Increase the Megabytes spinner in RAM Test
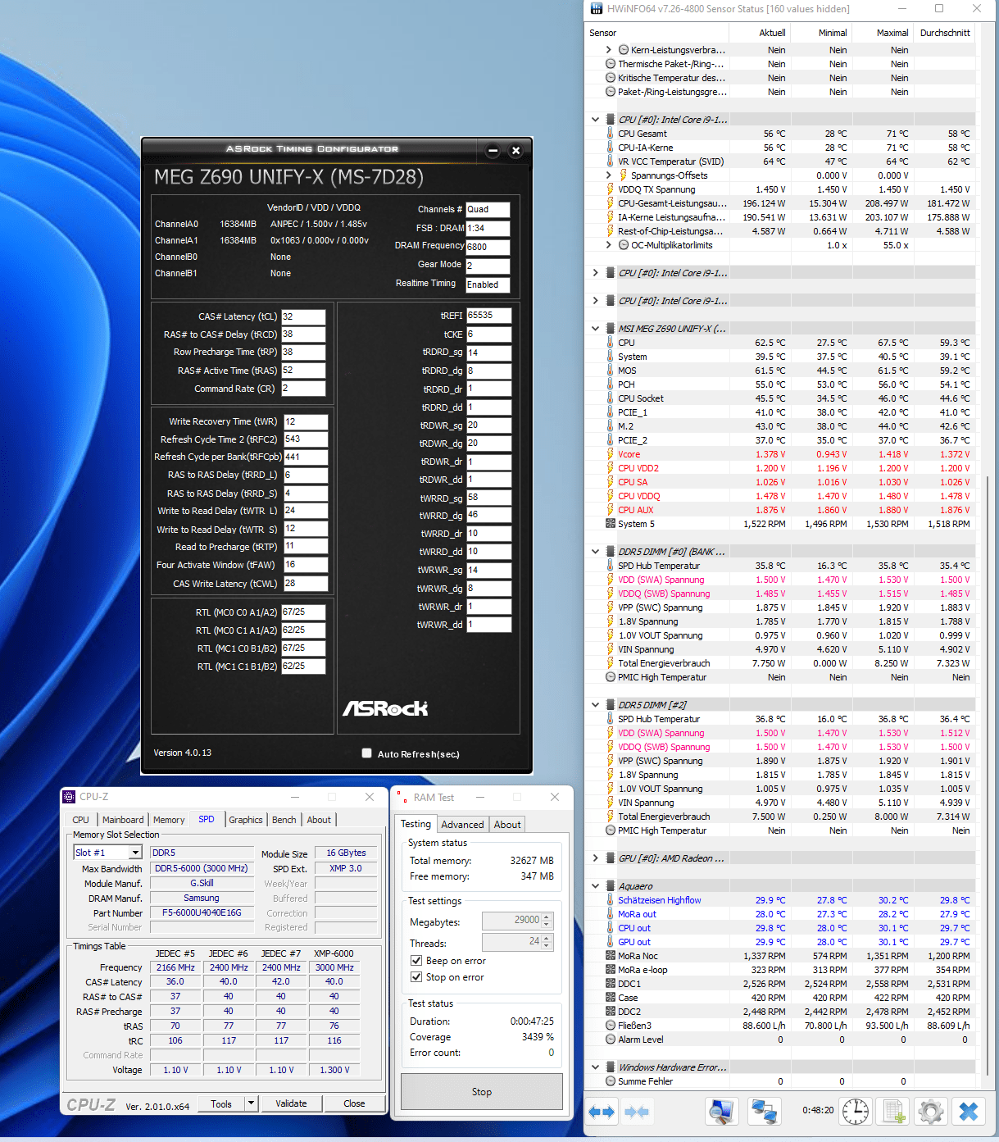Image resolution: width=999 pixels, height=1142 pixels. [547, 917]
